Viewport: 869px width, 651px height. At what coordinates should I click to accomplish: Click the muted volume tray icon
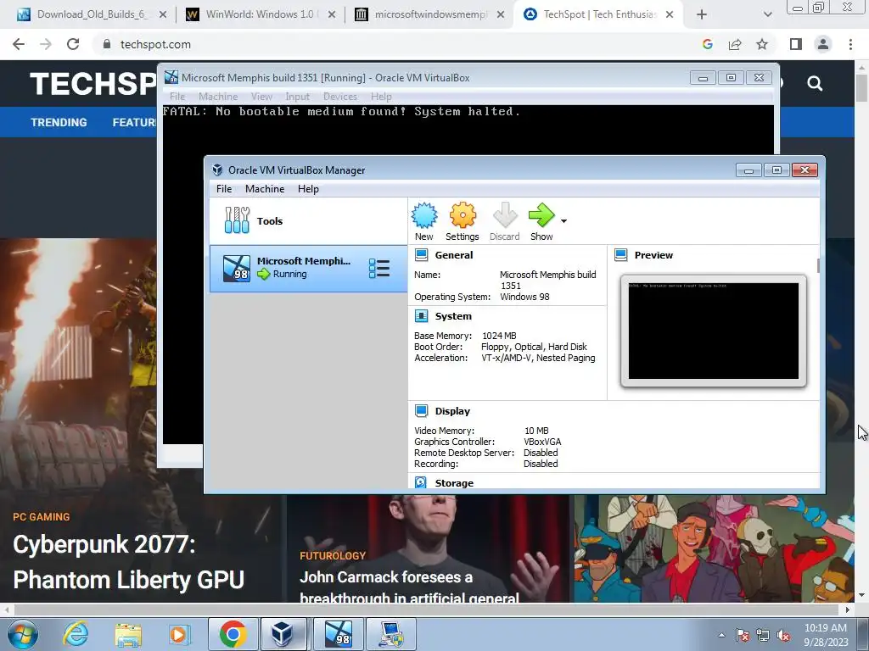pyautogui.click(x=783, y=636)
